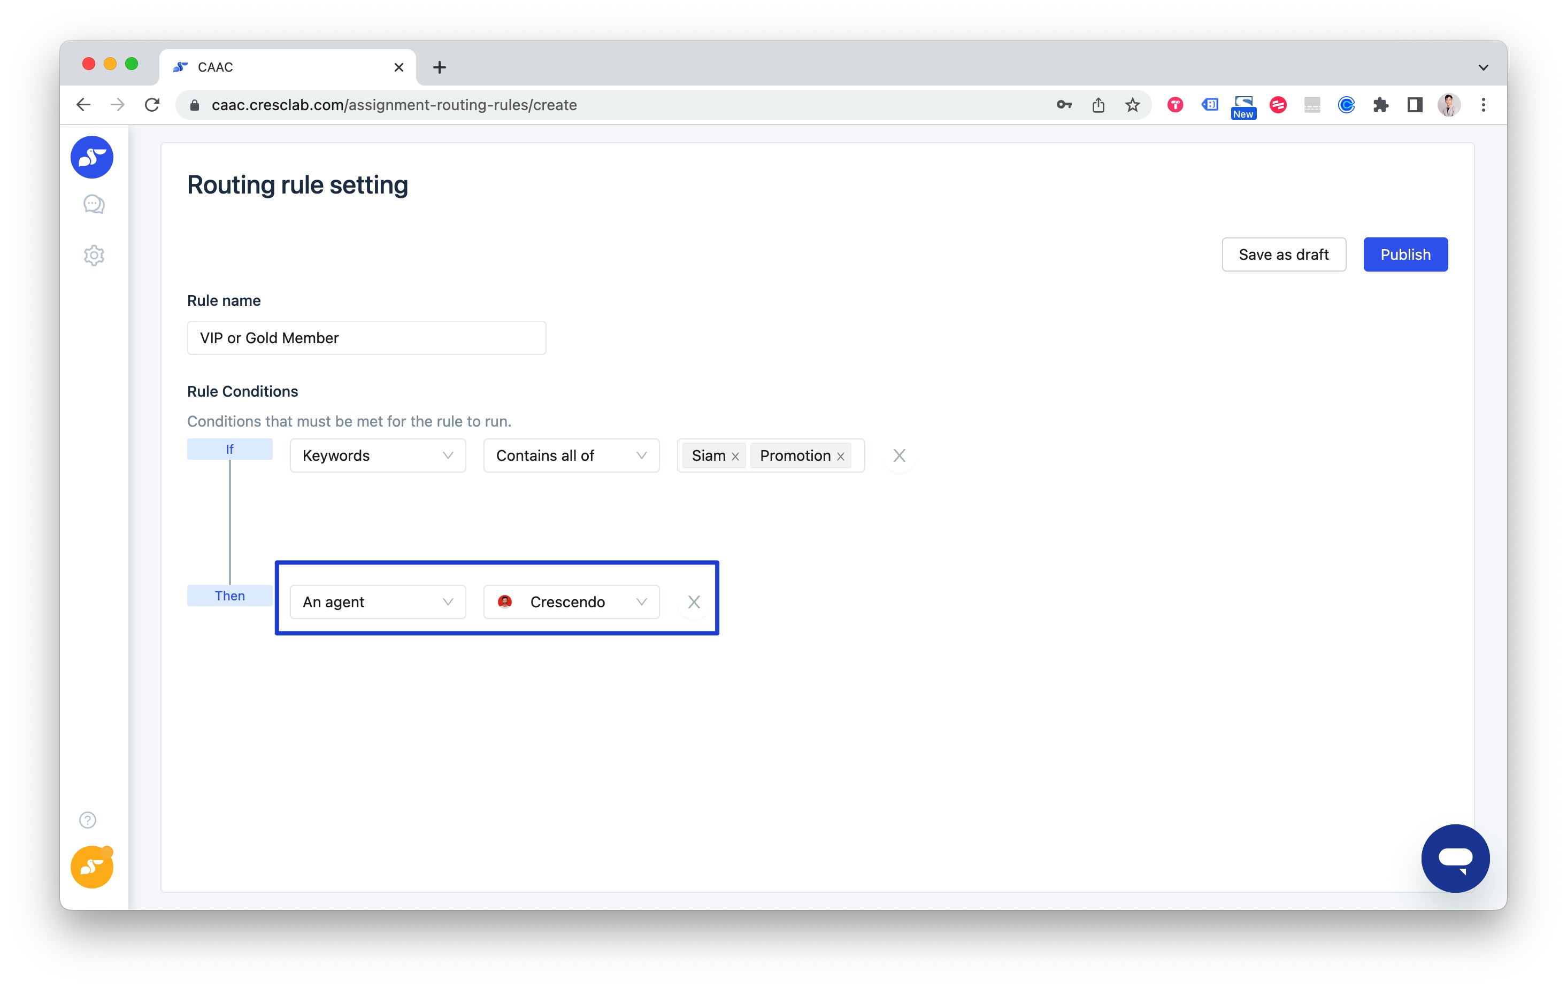The width and height of the screenshot is (1567, 989).
Task: Click Save as draft
Action: pos(1283,254)
